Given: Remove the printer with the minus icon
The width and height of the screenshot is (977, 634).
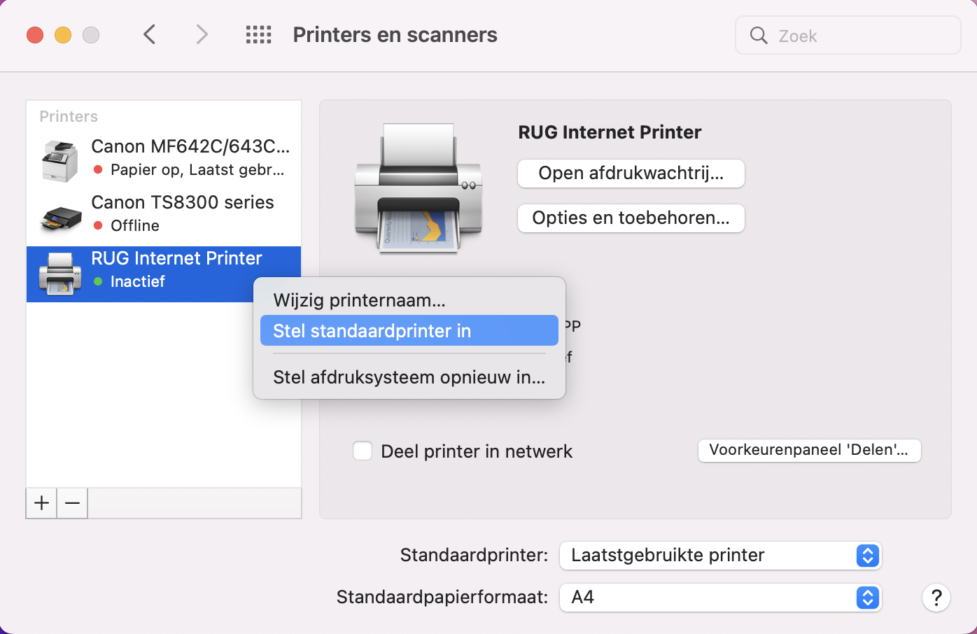Looking at the screenshot, I should [x=71, y=502].
